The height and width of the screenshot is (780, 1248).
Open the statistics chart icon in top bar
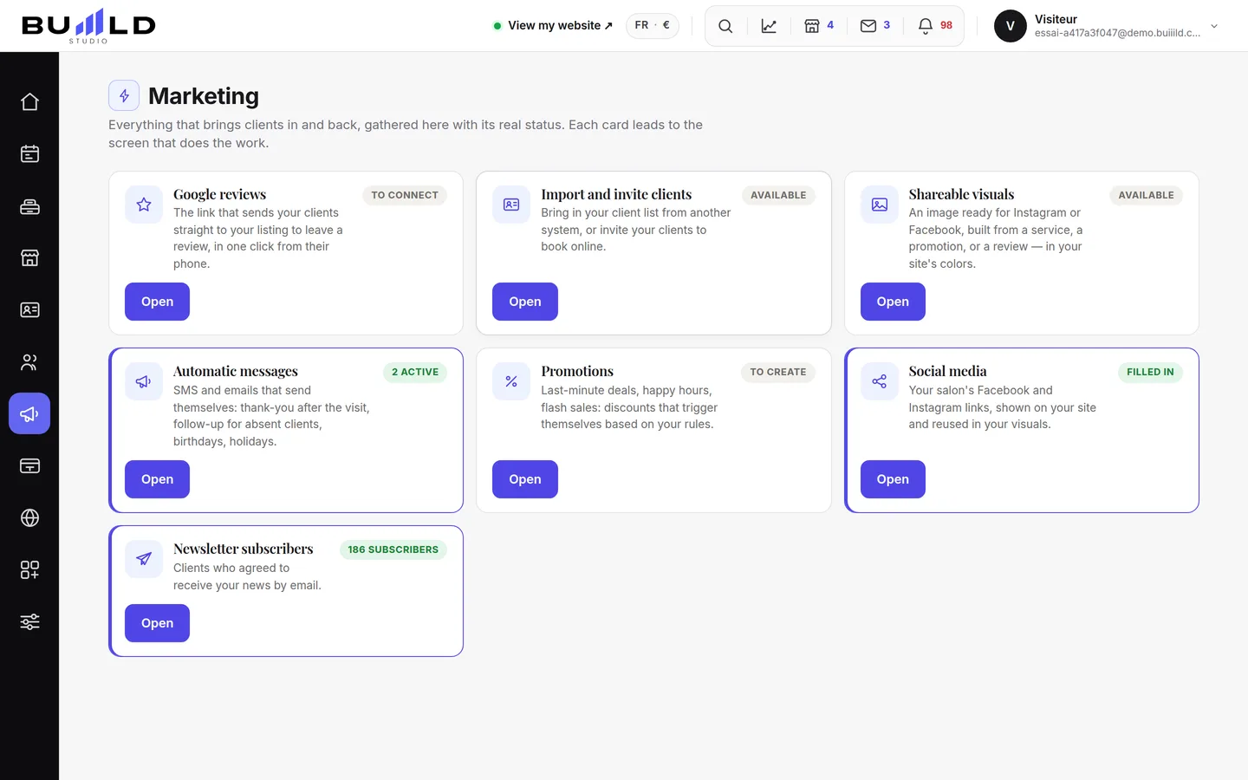(x=769, y=26)
